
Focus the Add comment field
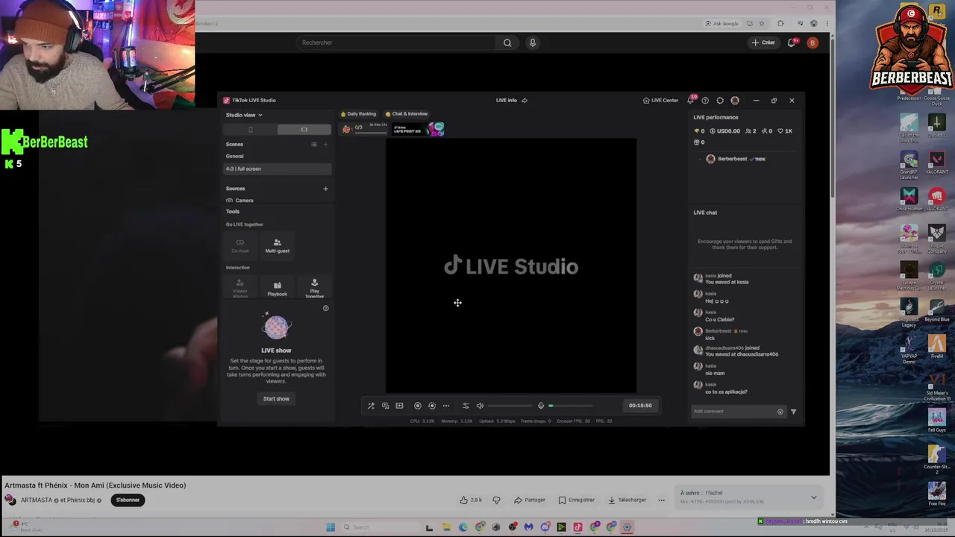tap(738, 412)
